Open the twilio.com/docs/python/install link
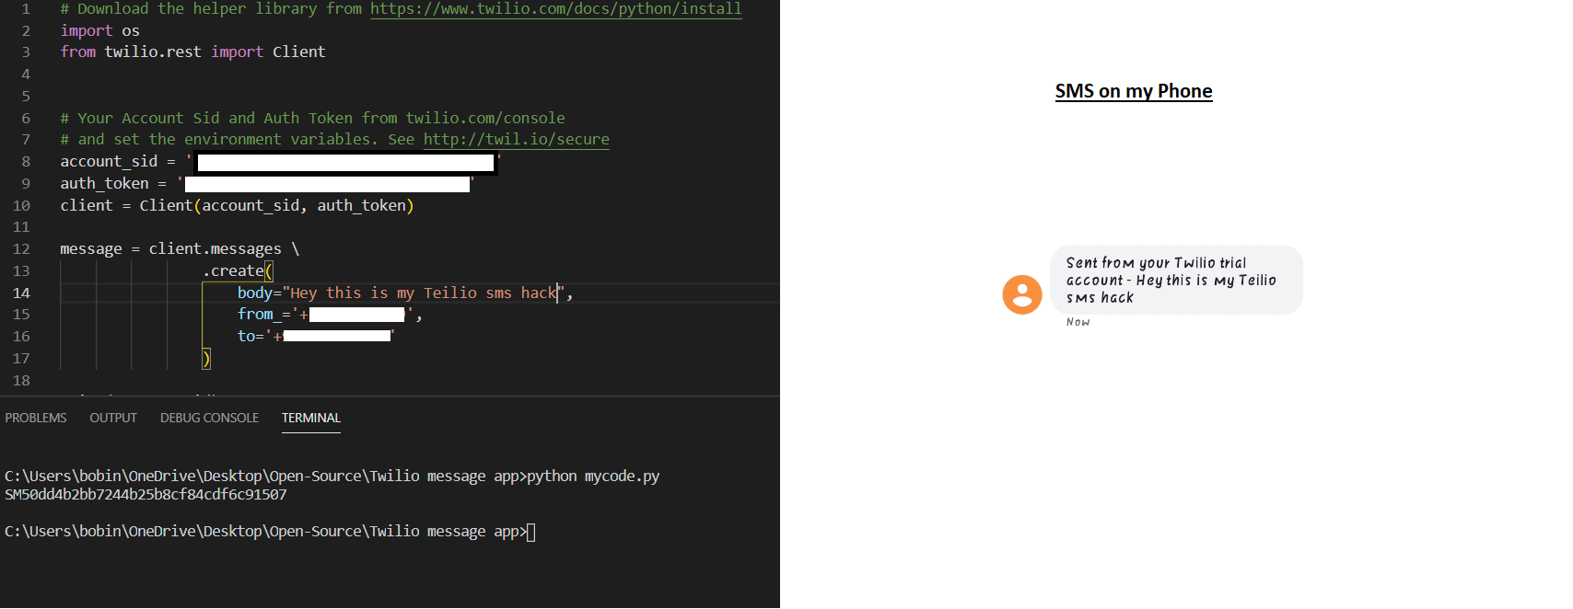The width and height of the screenshot is (1573, 609). 556,9
